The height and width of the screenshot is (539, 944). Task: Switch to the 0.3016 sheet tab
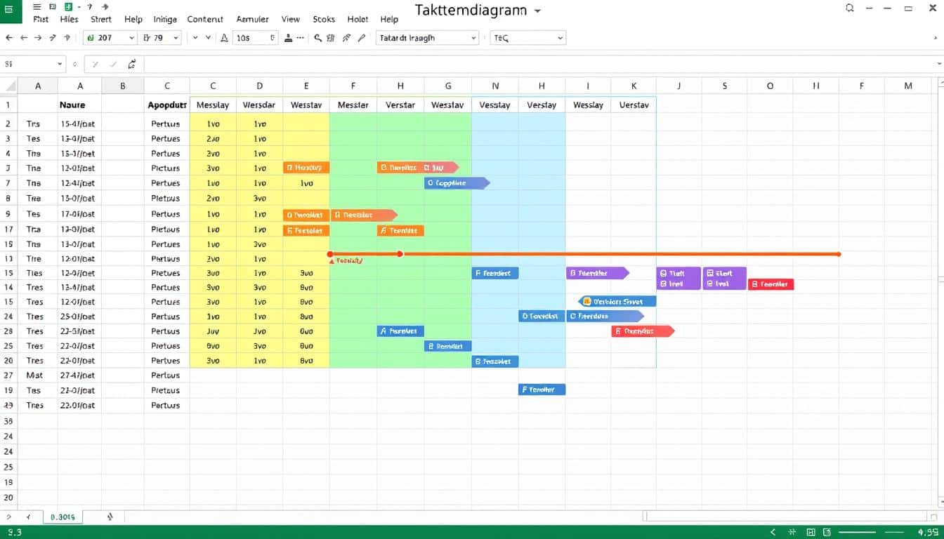click(63, 517)
